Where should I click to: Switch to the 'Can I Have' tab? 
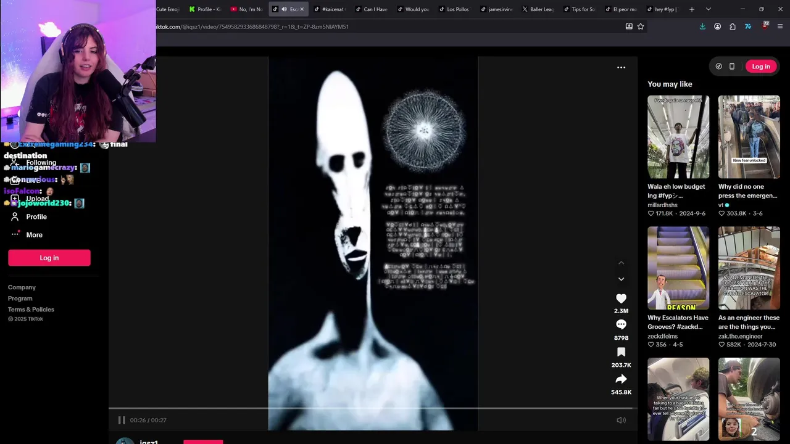[372, 9]
